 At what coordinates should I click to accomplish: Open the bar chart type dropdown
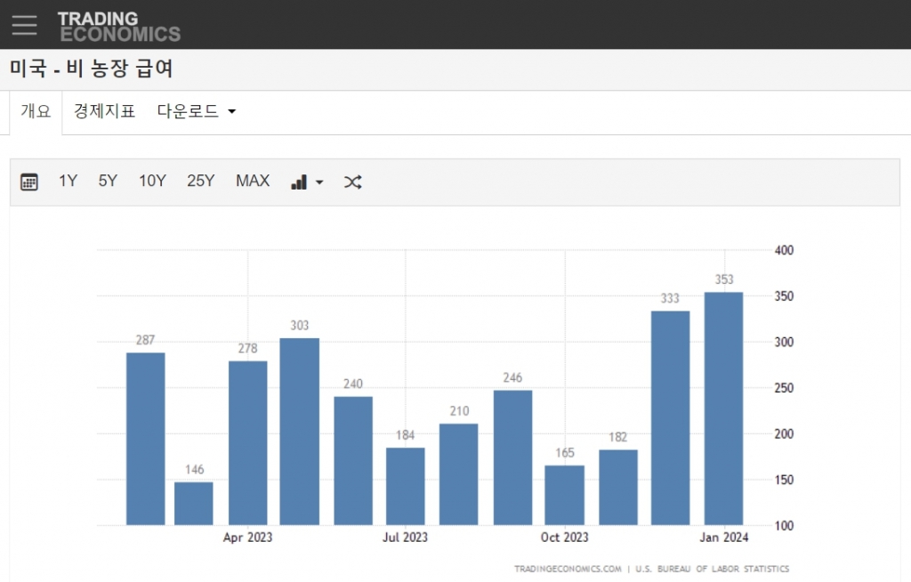click(x=307, y=182)
